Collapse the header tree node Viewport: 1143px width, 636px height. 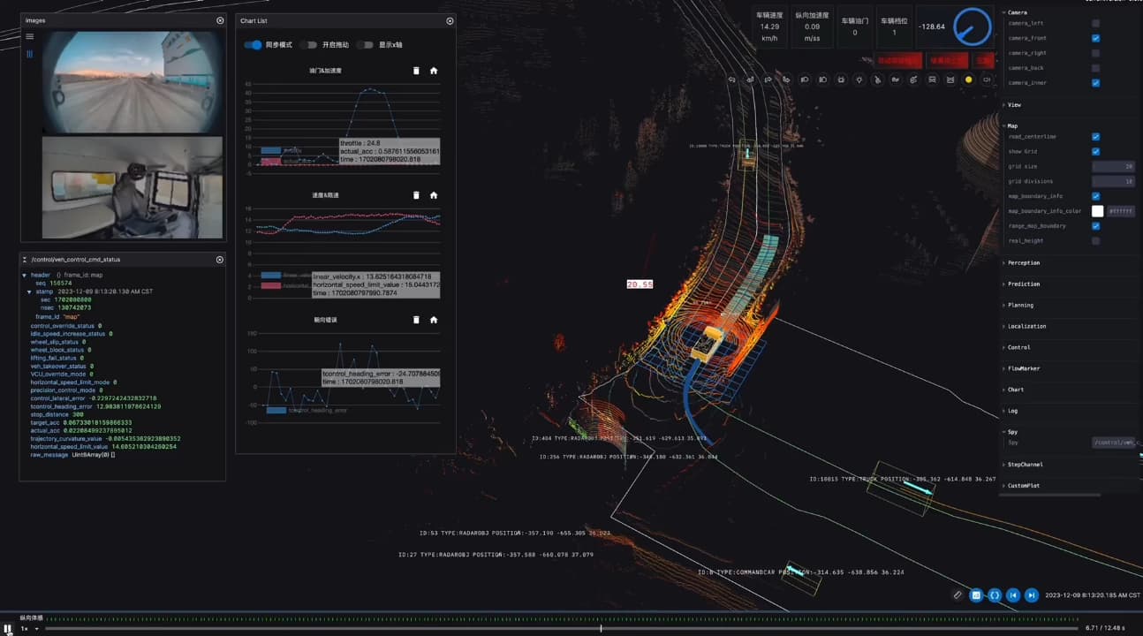point(25,275)
